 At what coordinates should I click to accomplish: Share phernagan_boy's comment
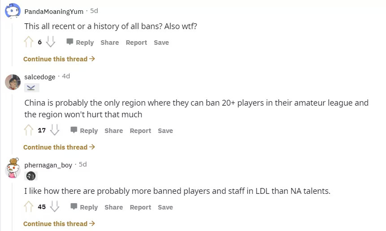(x=114, y=207)
